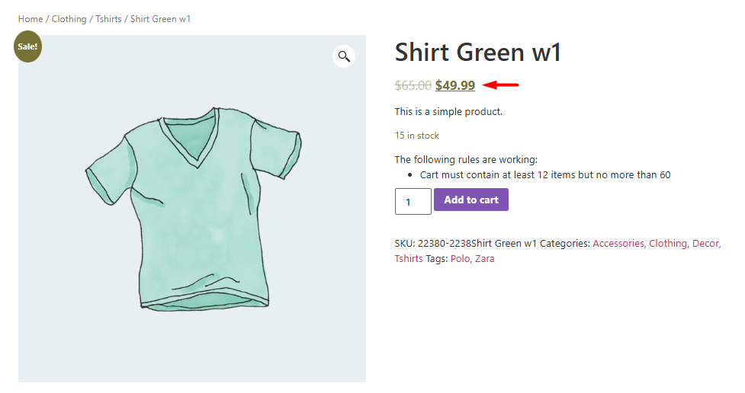
Task: Add the shirt to cart
Action: [470, 200]
